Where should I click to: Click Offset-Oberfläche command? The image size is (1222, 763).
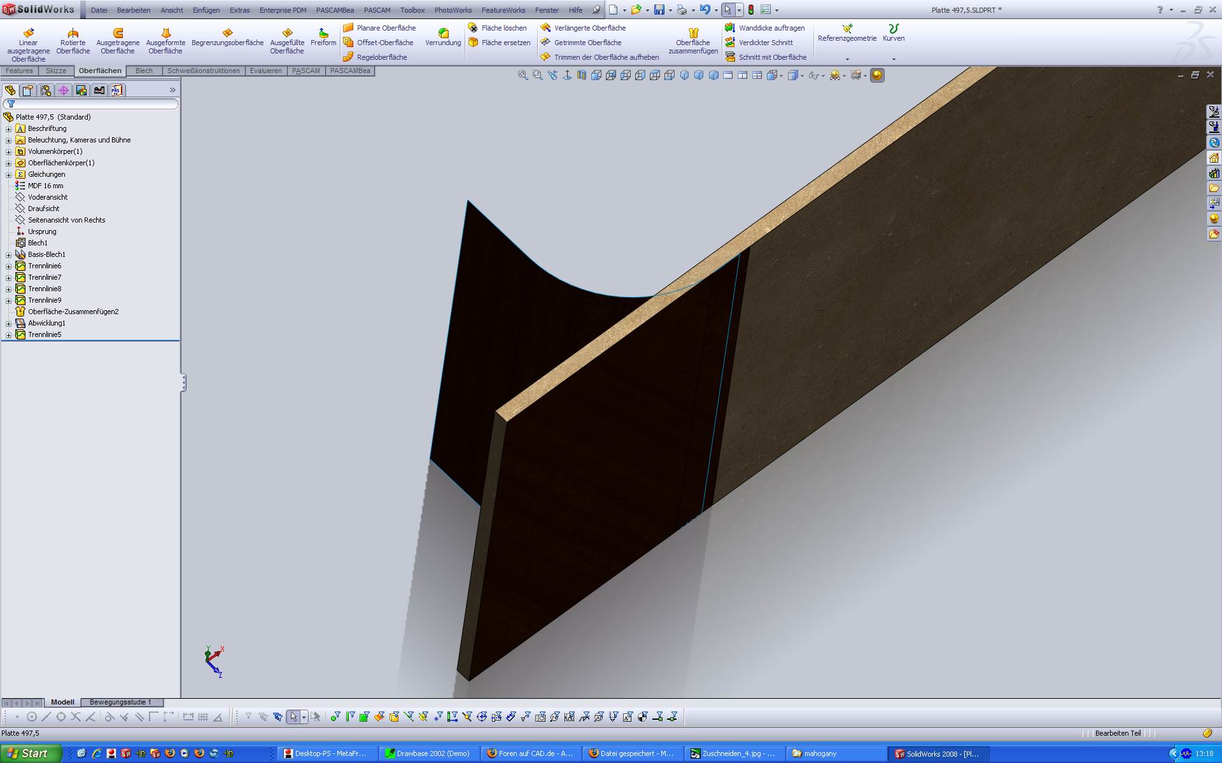[x=379, y=43]
